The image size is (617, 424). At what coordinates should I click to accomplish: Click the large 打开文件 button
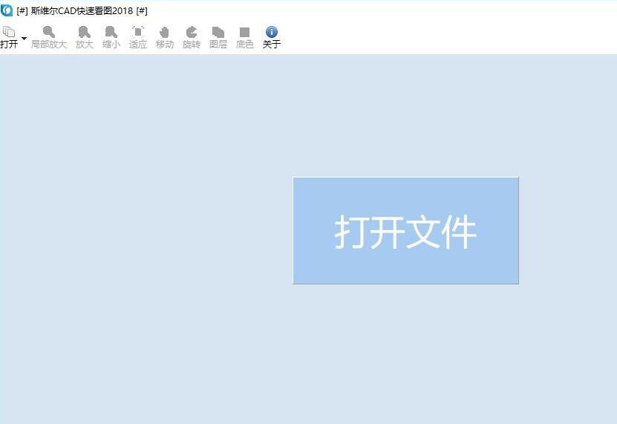pos(405,230)
